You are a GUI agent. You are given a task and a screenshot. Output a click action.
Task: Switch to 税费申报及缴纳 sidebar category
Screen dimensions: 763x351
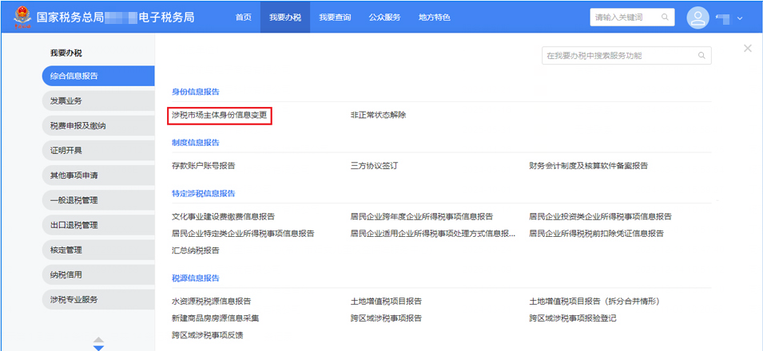point(78,125)
